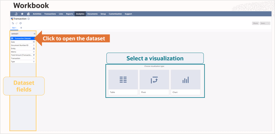Select the Table visualization type
275x134 pixels.
(x=123, y=82)
